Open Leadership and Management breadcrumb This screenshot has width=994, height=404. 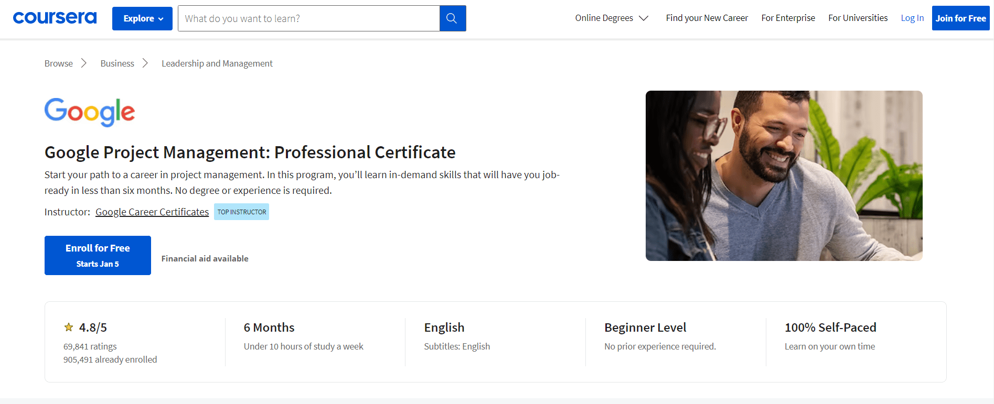pyautogui.click(x=217, y=63)
